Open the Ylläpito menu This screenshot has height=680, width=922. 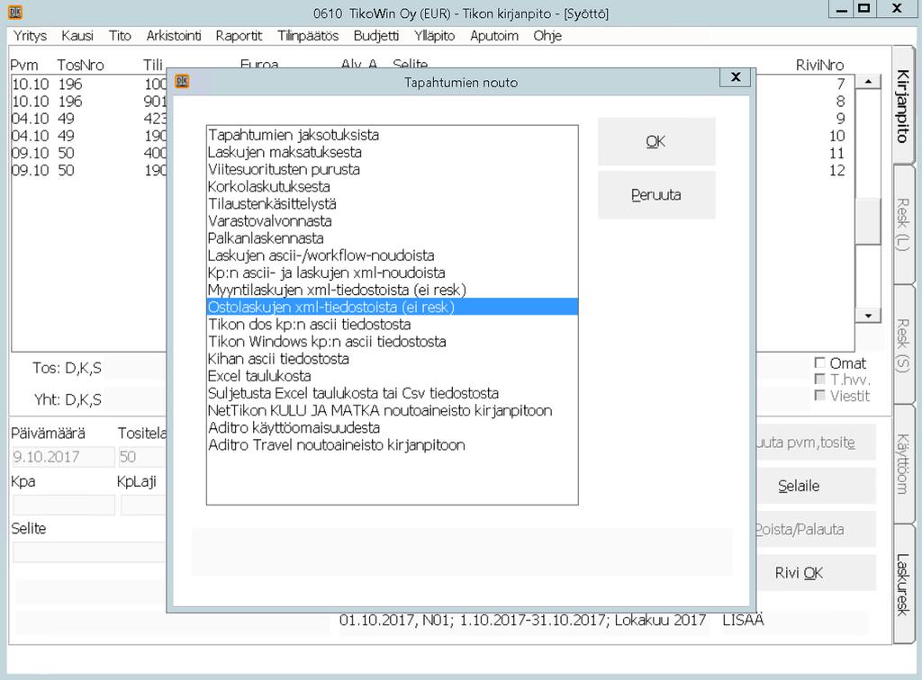tap(435, 36)
